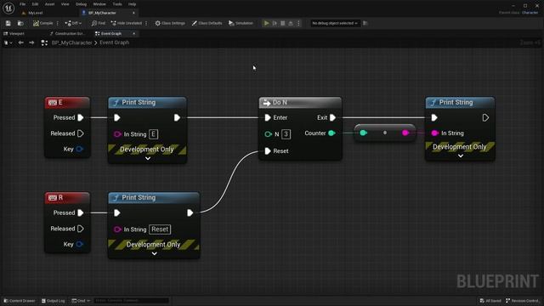Image resolution: width=544 pixels, height=306 pixels.
Task: Open the Tools menu
Action: click(x=117, y=4)
